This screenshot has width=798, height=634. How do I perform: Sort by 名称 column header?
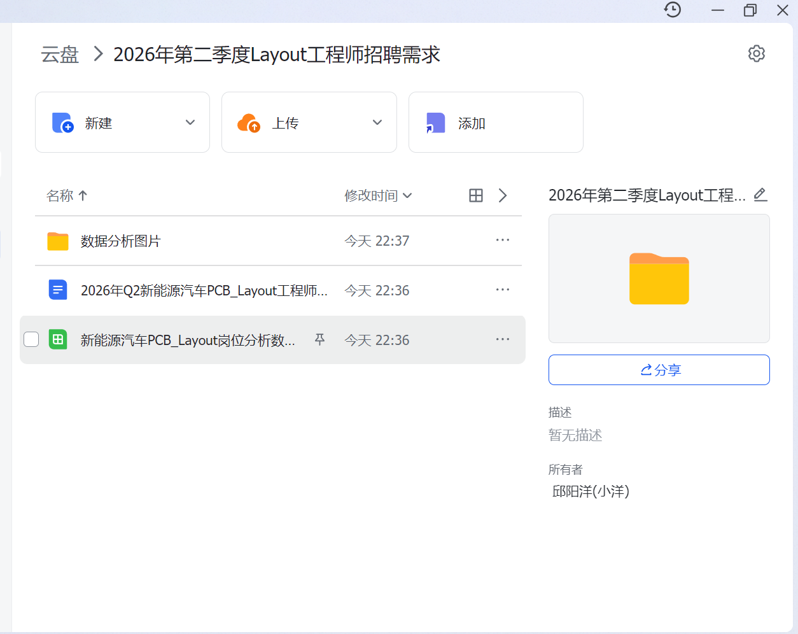click(x=67, y=195)
